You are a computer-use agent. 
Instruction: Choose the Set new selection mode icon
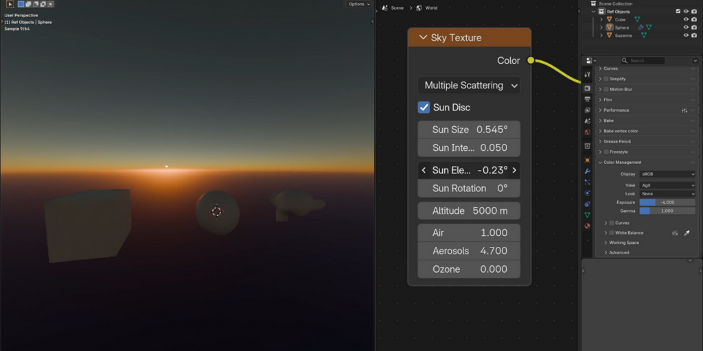click(x=21, y=4)
